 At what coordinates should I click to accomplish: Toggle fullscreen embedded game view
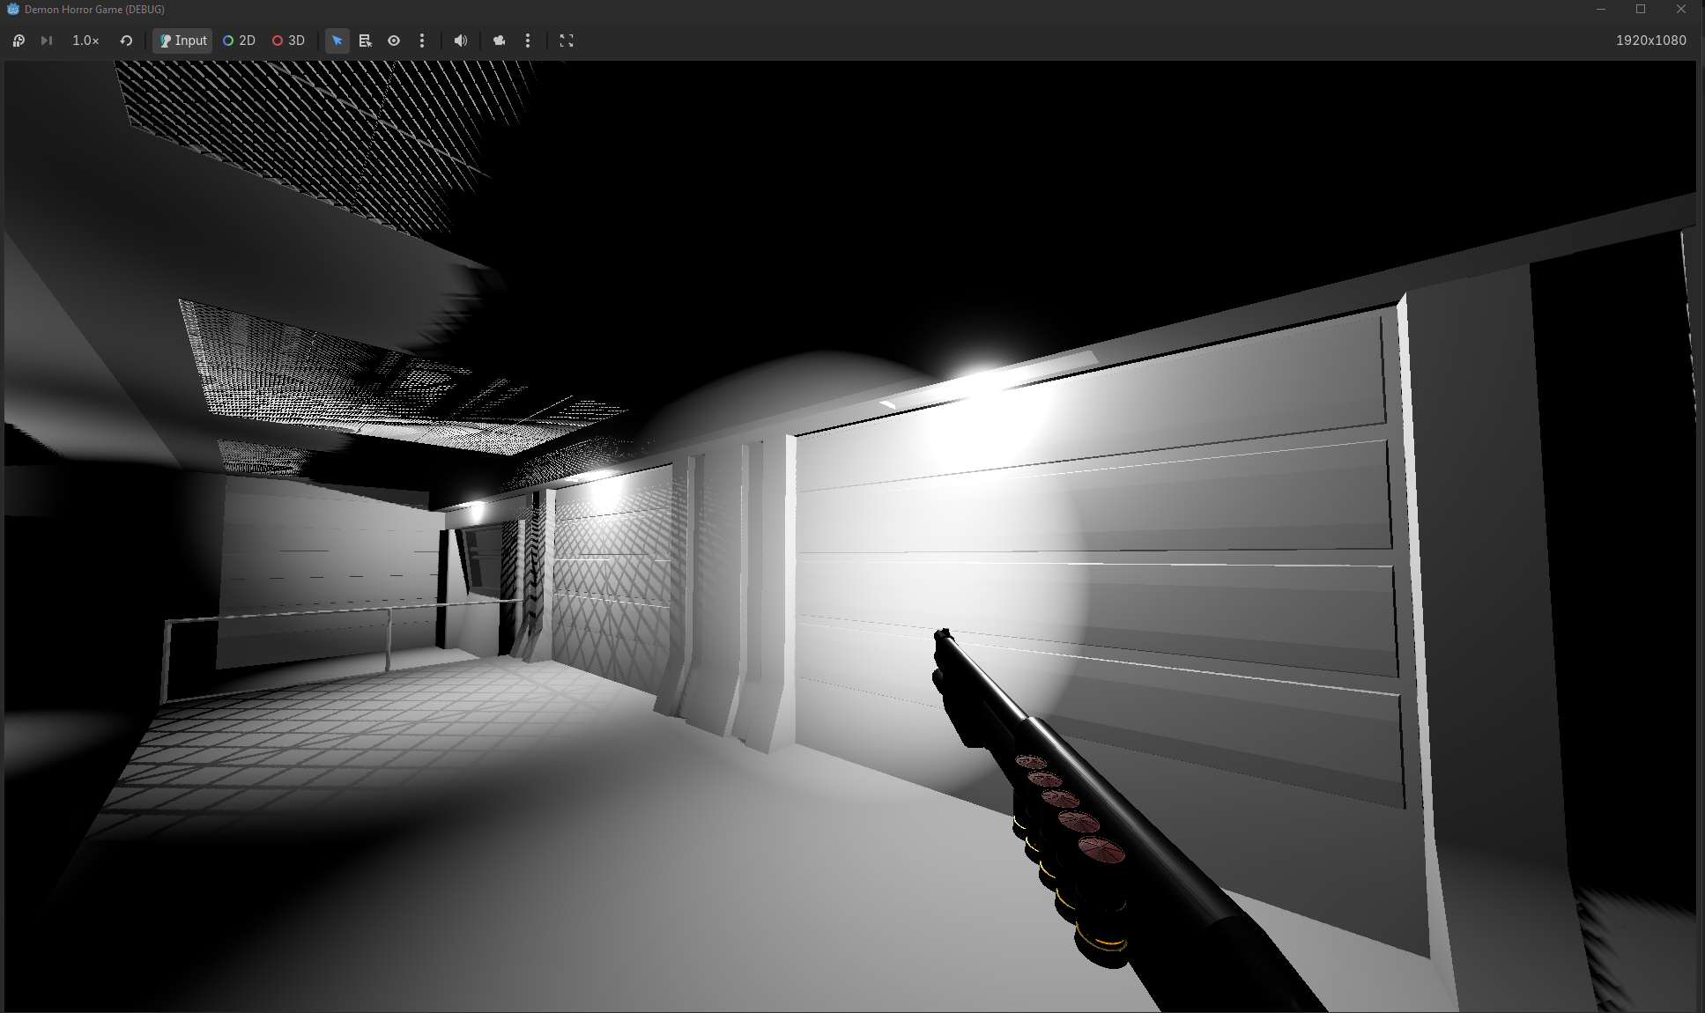[x=567, y=41]
